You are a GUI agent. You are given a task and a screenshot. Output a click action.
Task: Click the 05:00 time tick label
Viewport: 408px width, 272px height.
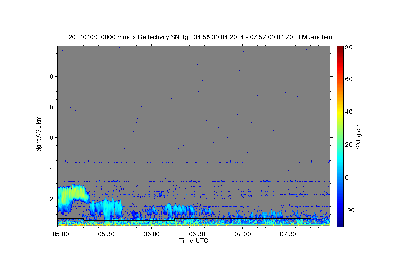(x=61, y=234)
